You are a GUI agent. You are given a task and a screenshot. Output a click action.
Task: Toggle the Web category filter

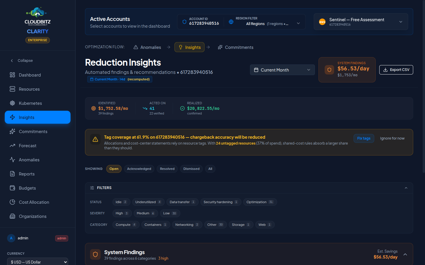265,225
